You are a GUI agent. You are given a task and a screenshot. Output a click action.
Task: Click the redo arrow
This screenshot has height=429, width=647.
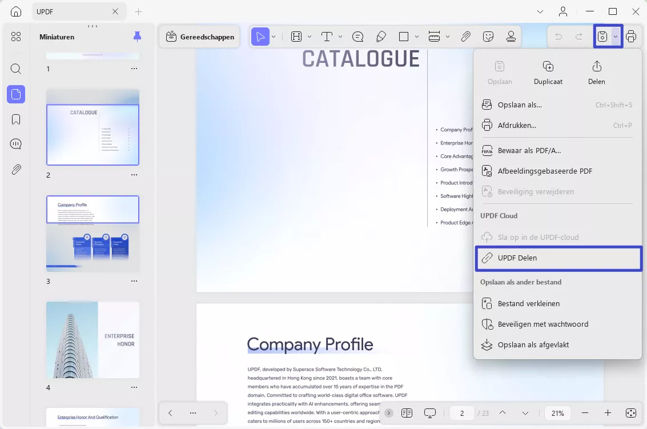click(x=579, y=37)
